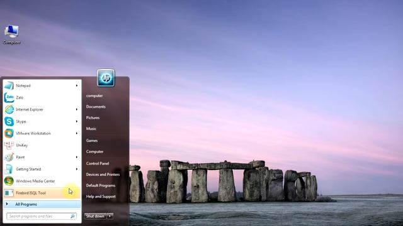Open Computer in Start menu right pane
This screenshot has height=226, width=403.
coord(94,151)
